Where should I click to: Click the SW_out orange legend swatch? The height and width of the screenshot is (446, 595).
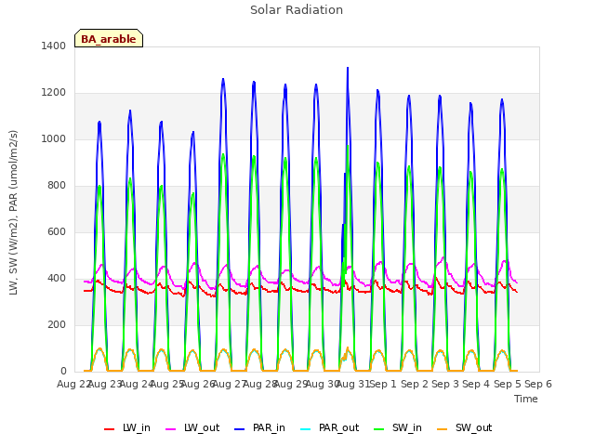(x=443, y=429)
